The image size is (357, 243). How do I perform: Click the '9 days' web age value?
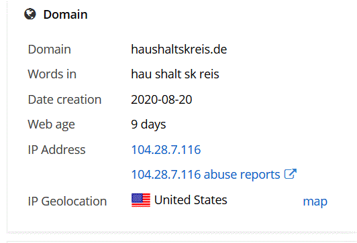click(148, 125)
